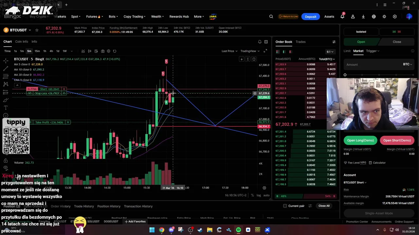Select the text annotation tool
Viewport: 419px width, 235px height.
[6, 108]
